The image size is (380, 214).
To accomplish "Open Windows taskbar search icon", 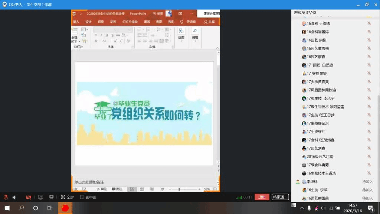I will [x=22, y=208].
